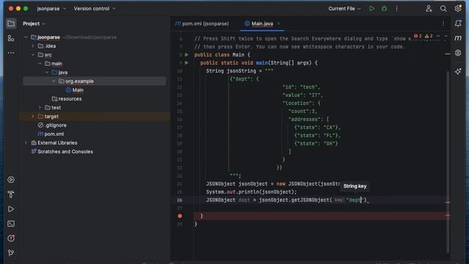
Task: Collapse the src folder
Action: pyautogui.click(x=33, y=55)
